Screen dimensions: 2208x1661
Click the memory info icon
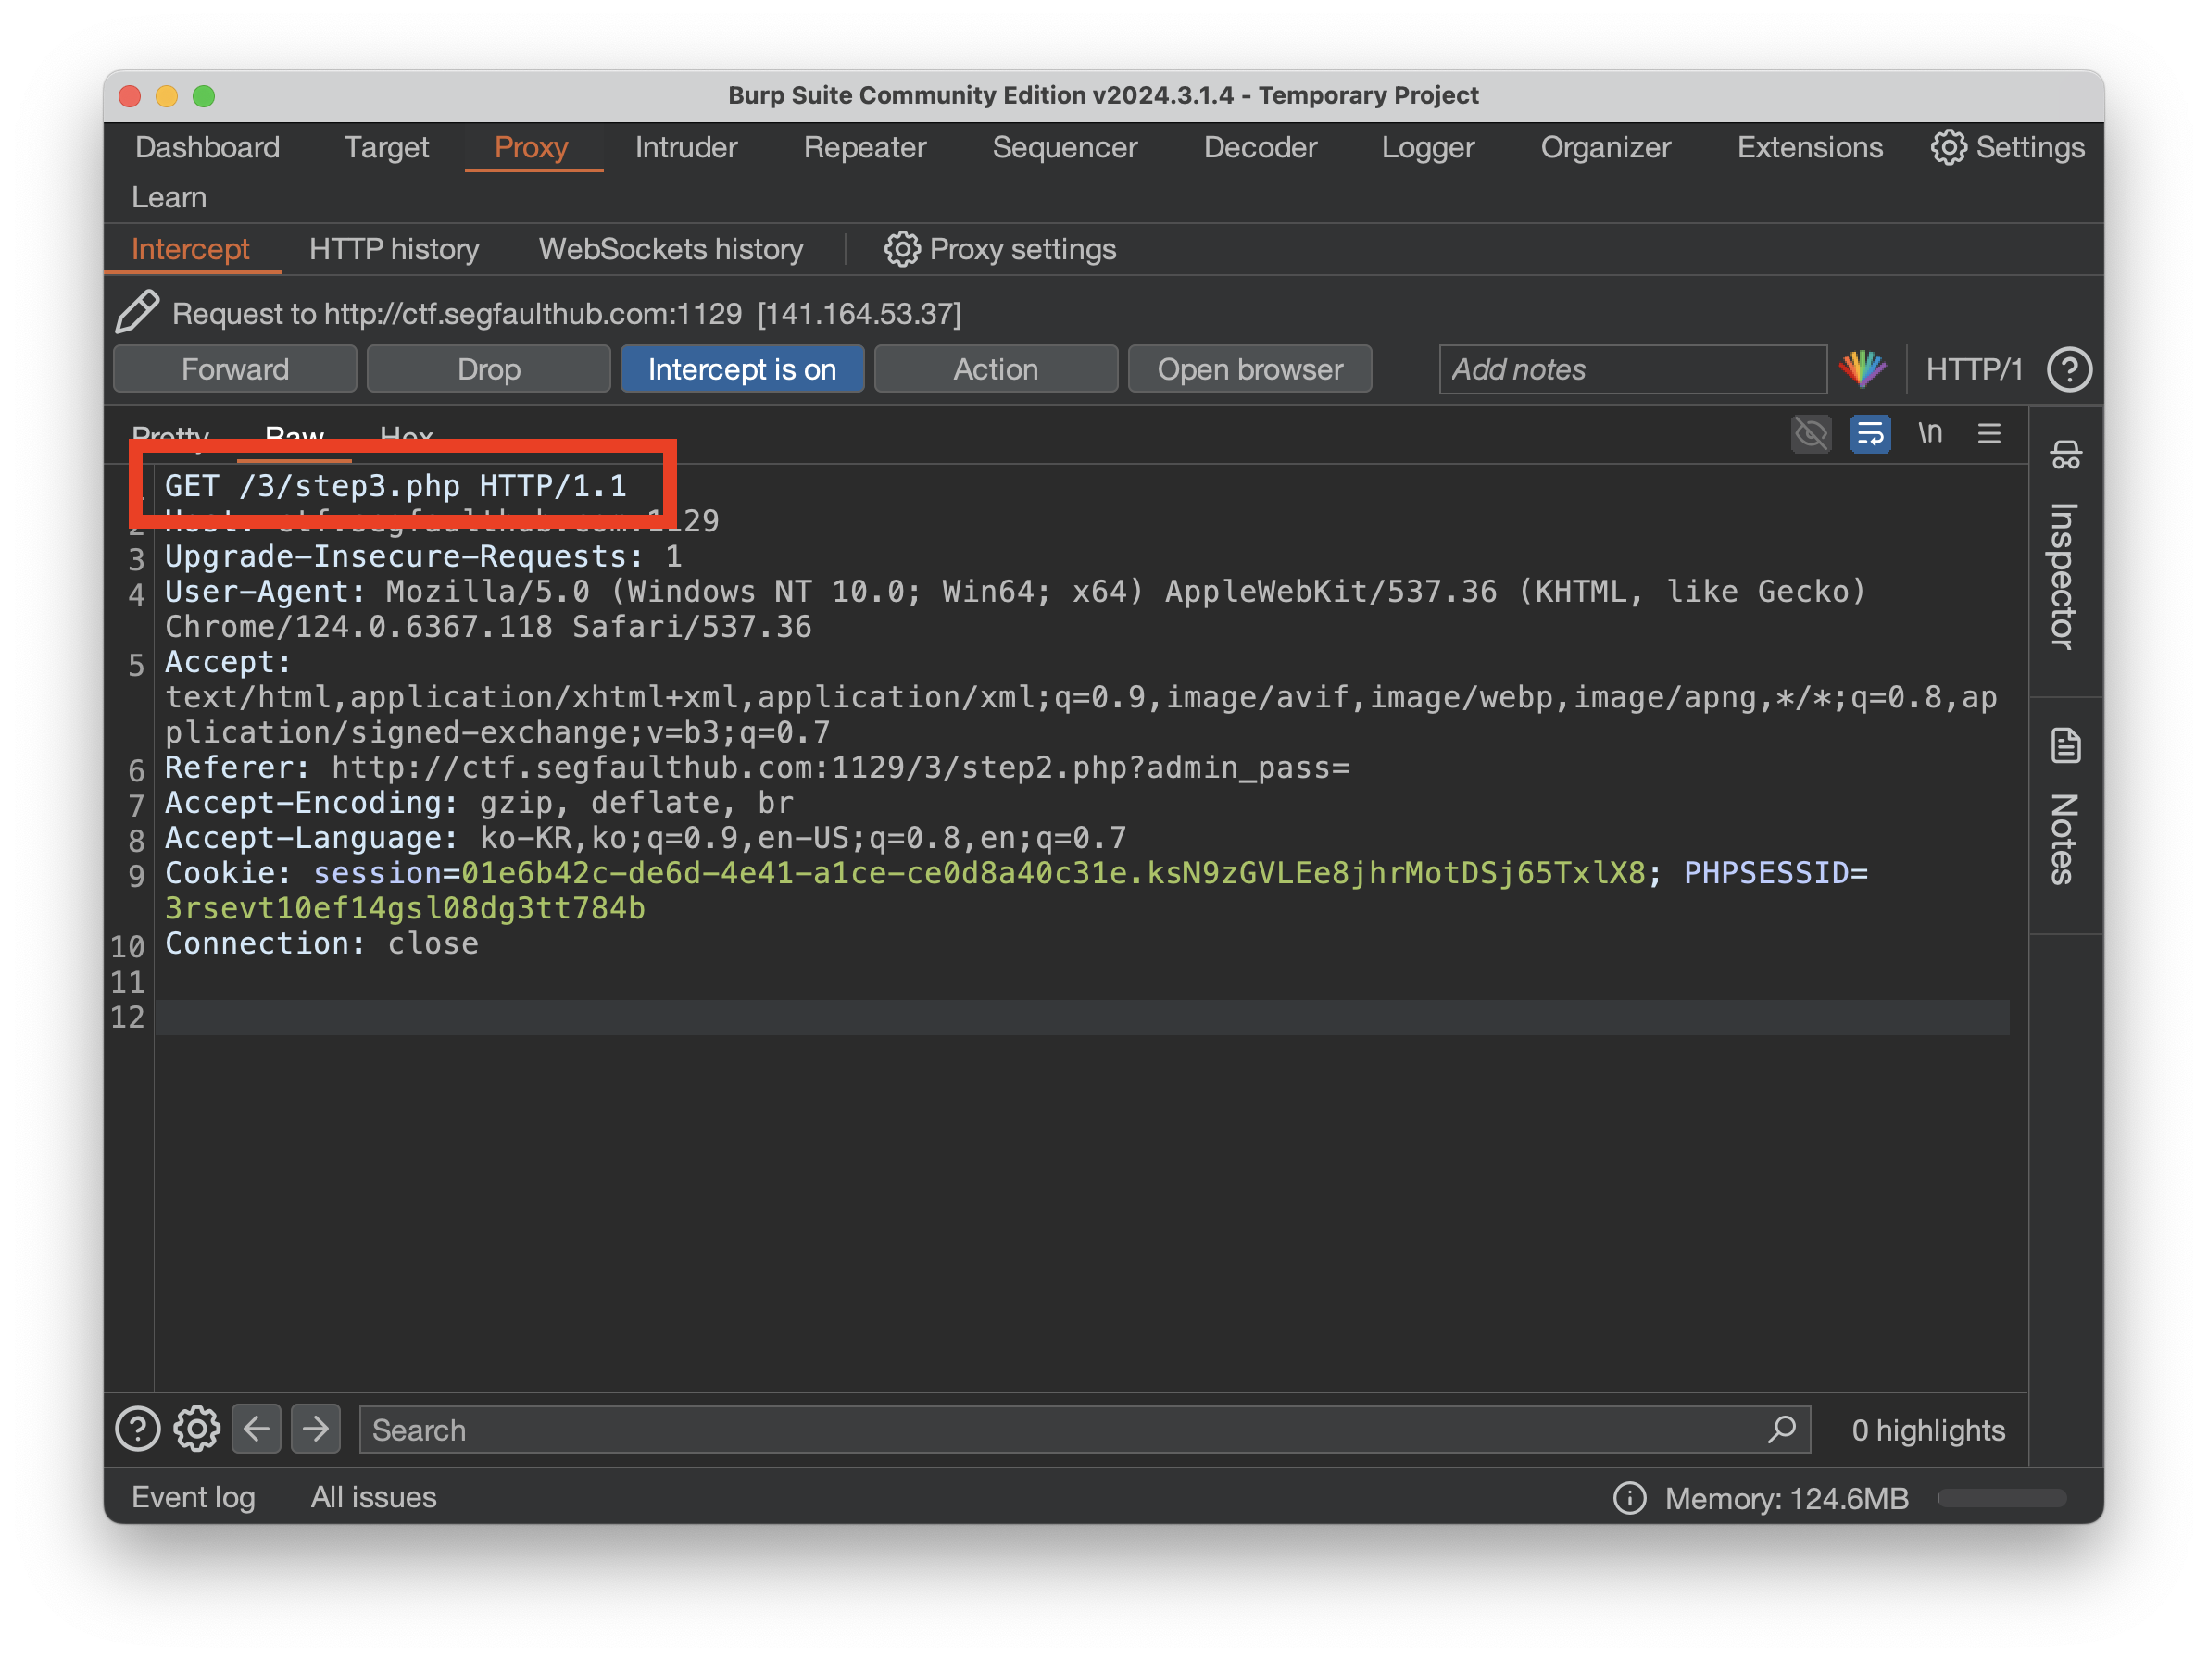point(1629,1497)
